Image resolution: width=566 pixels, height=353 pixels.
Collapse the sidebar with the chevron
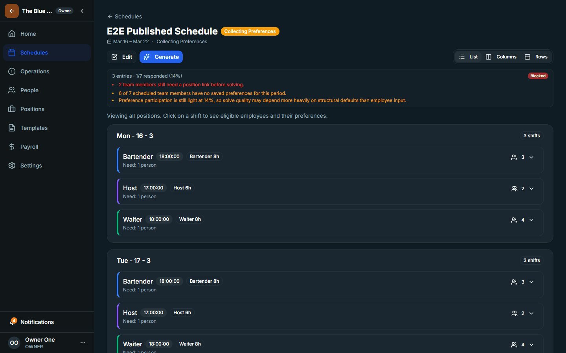(x=82, y=11)
